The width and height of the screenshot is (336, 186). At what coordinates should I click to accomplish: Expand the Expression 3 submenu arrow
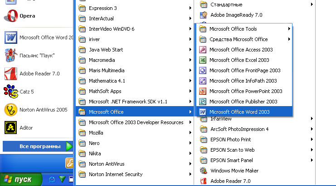(x=190, y=8)
